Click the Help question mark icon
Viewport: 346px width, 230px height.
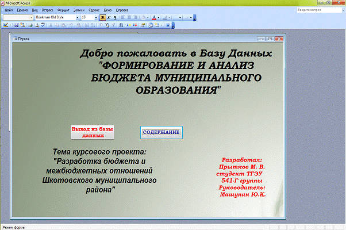tap(167, 25)
